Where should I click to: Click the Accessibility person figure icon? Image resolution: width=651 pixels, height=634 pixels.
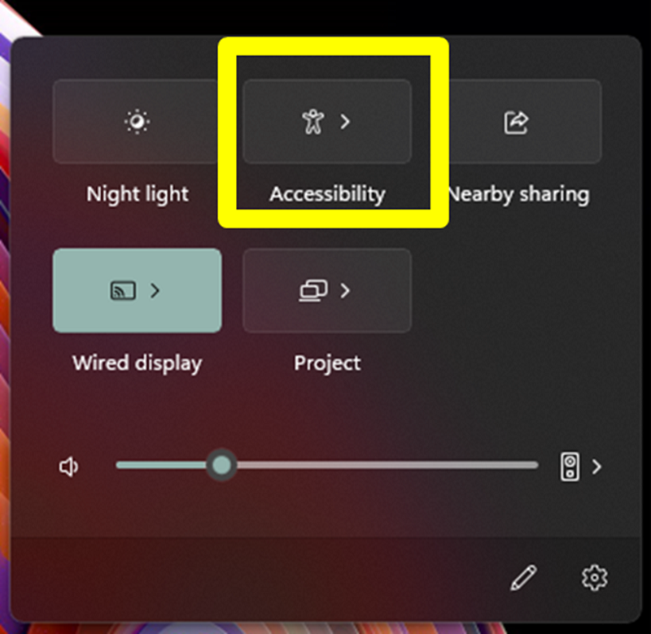tap(312, 121)
